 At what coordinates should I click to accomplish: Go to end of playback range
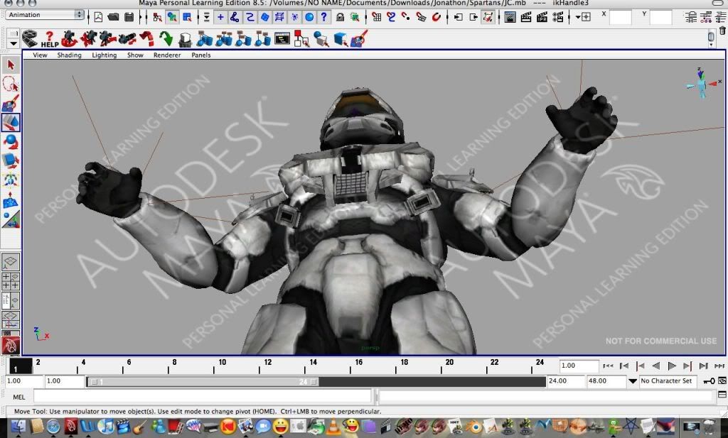pos(719,366)
